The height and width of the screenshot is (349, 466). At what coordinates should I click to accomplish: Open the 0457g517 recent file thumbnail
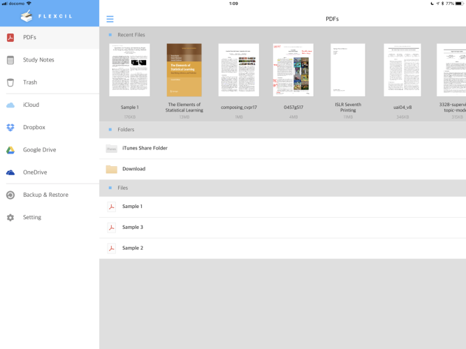coord(293,70)
